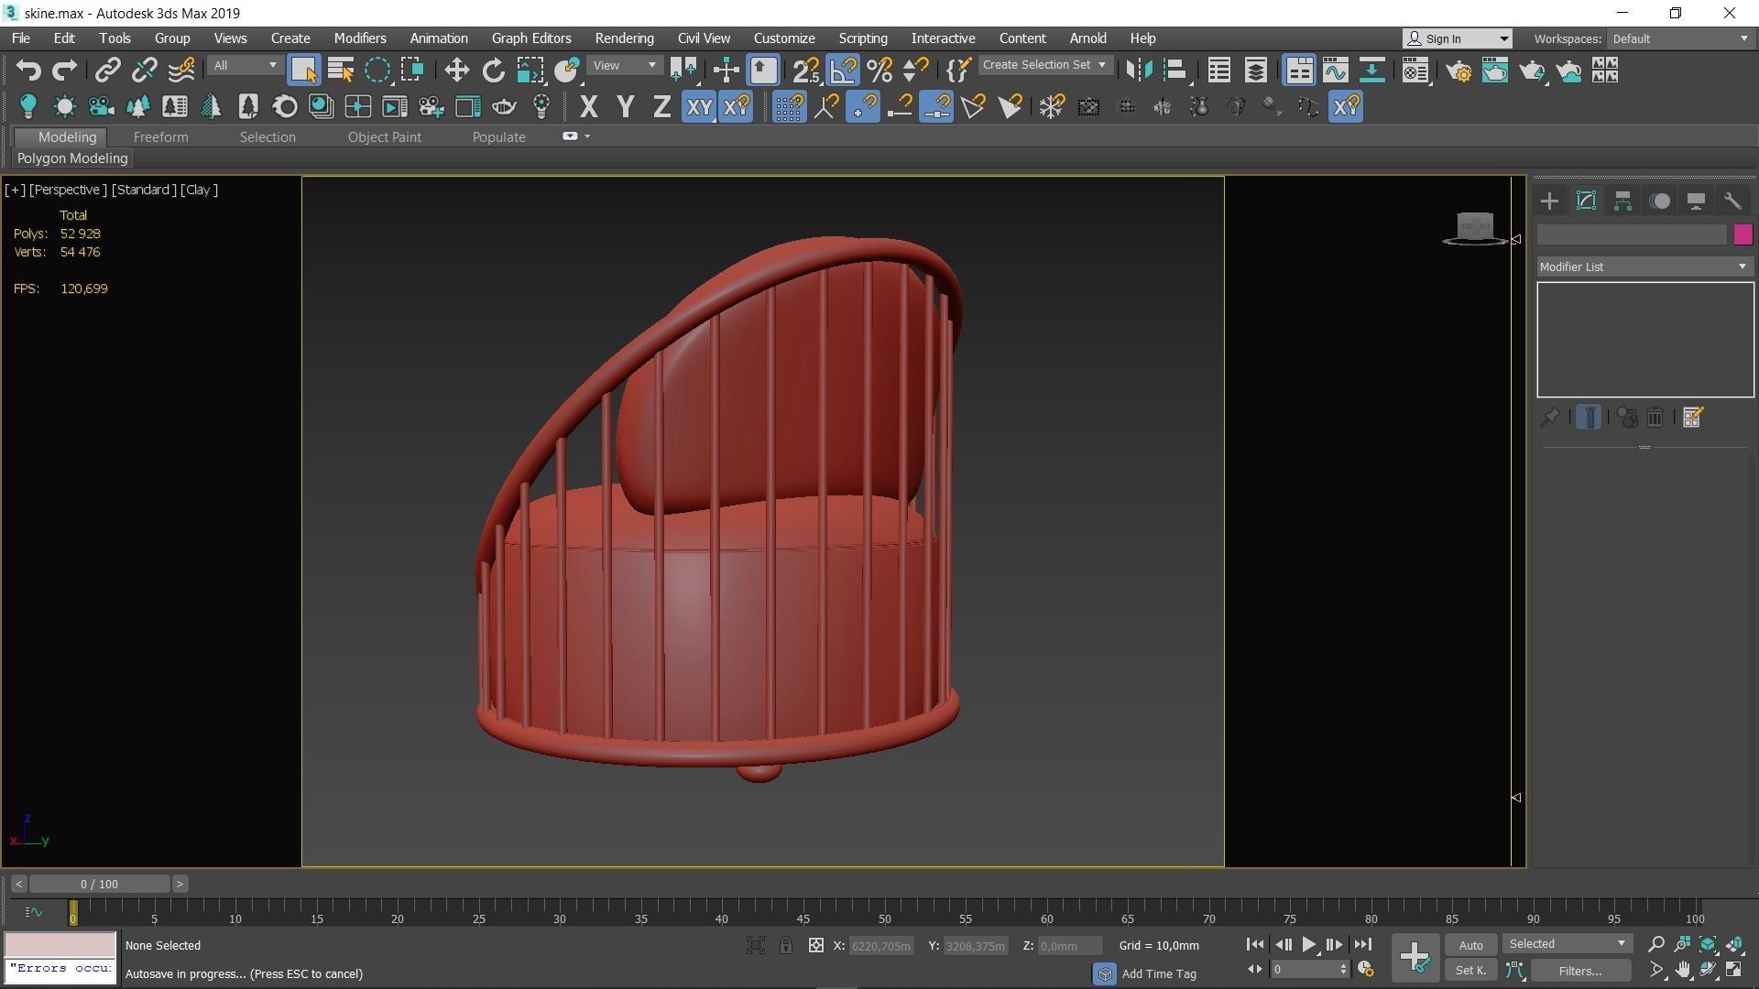
Task: Toggle the 3D Snaps button
Action: (806, 71)
